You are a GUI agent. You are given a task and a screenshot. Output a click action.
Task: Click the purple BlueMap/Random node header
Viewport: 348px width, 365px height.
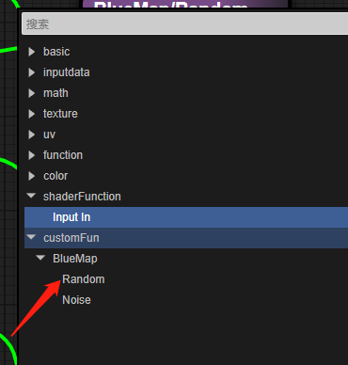point(185,4)
